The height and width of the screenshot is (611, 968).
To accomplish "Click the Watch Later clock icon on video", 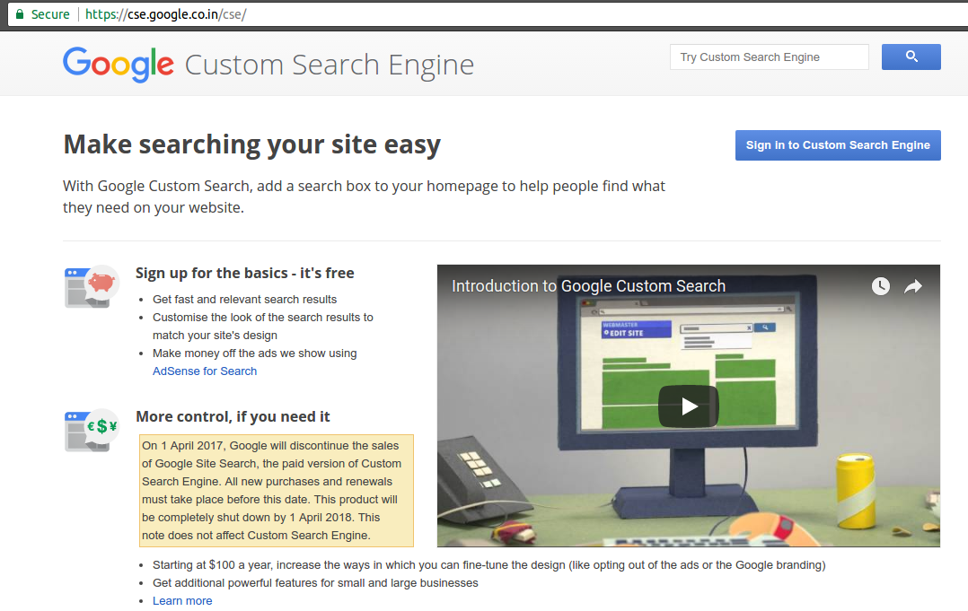I will tap(880, 285).
